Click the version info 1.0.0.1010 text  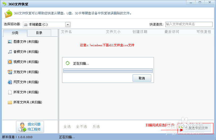(17, 137)
